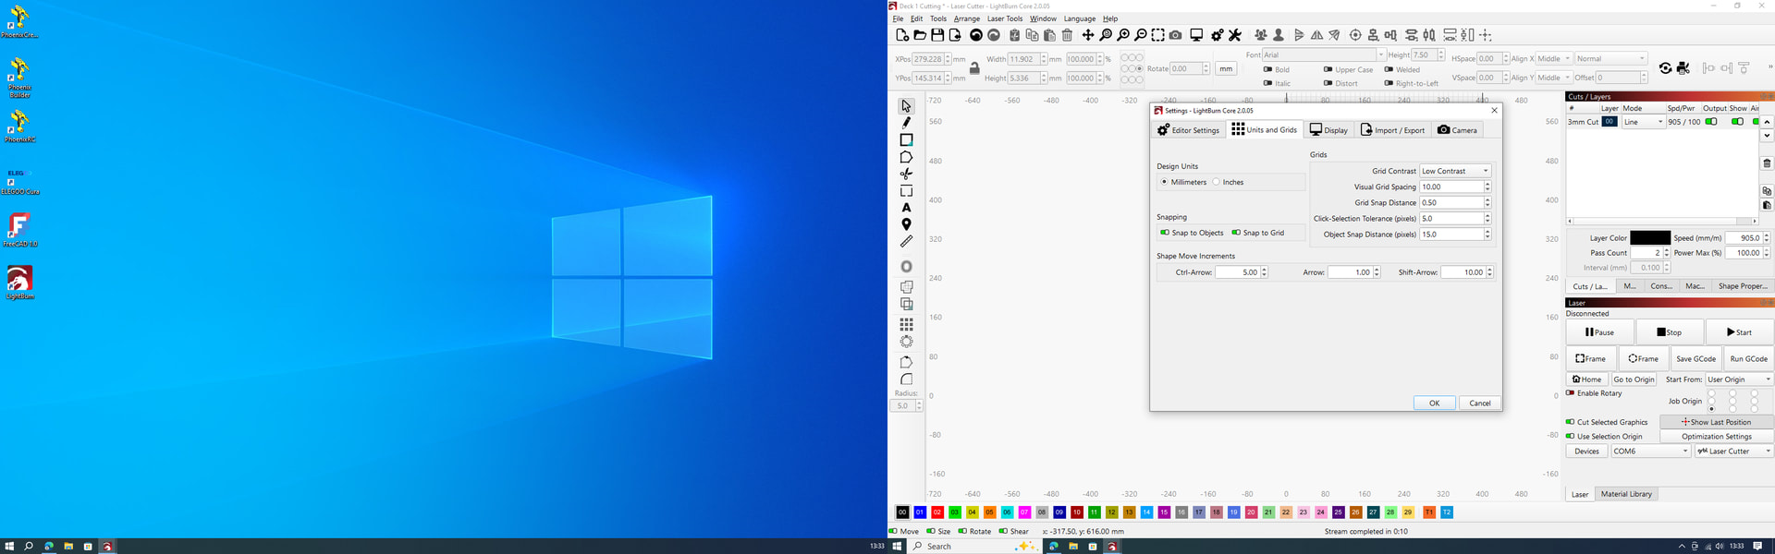The height and width of the screenshot is (554, 1775).
Task: Expand the Grid Contrast dropdown
Action: [1455, 171]
